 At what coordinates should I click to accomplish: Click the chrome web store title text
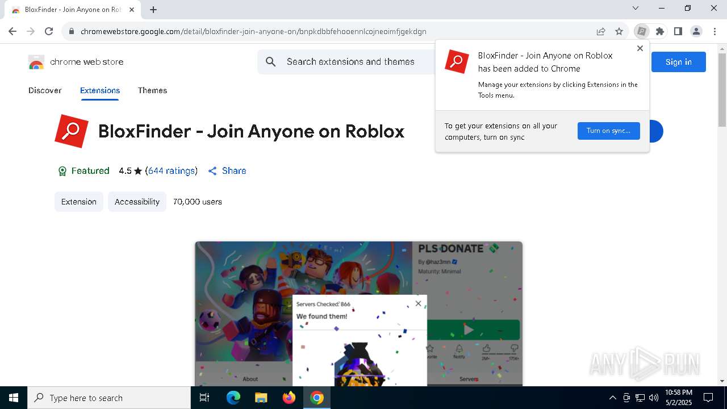tap(87, 62)
